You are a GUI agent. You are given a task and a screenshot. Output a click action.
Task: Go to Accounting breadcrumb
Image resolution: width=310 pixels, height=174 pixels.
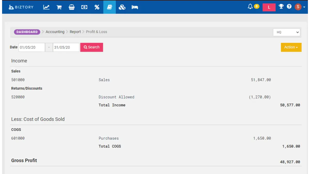tap(55, 32)
